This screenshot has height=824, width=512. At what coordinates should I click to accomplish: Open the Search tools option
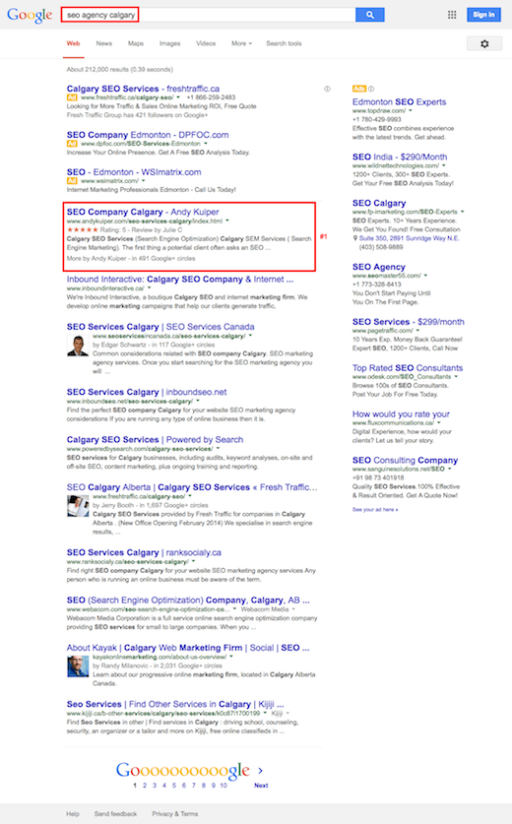coord(284,43)
